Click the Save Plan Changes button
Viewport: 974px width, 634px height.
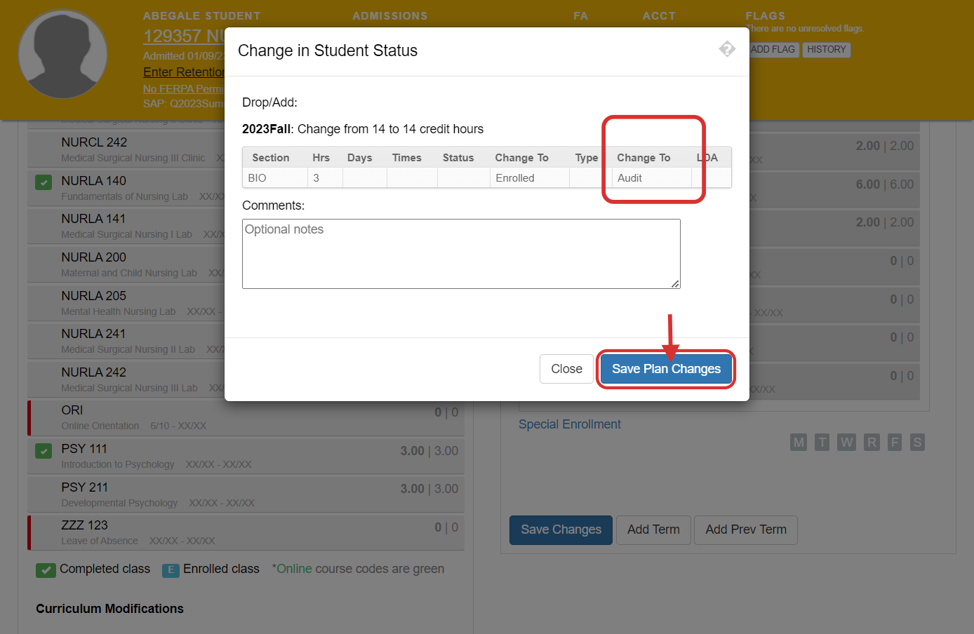665,368
